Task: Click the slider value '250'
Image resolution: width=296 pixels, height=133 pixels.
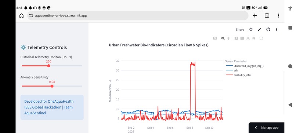Action: click(x=49, y=61)
